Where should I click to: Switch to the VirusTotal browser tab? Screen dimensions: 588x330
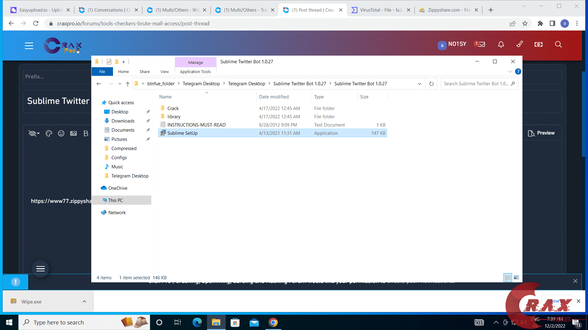(381, 10)
